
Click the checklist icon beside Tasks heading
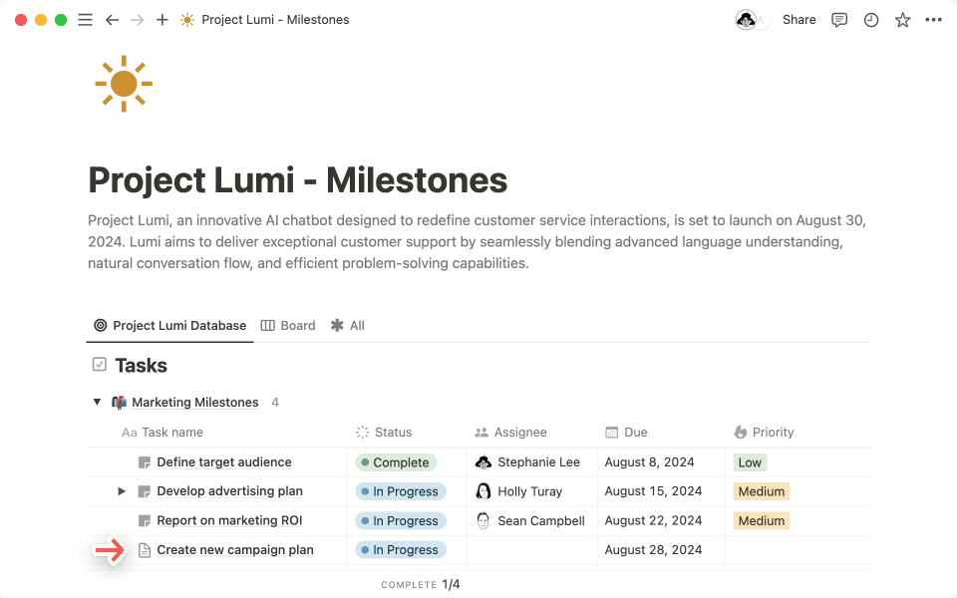tap(99, 365)
